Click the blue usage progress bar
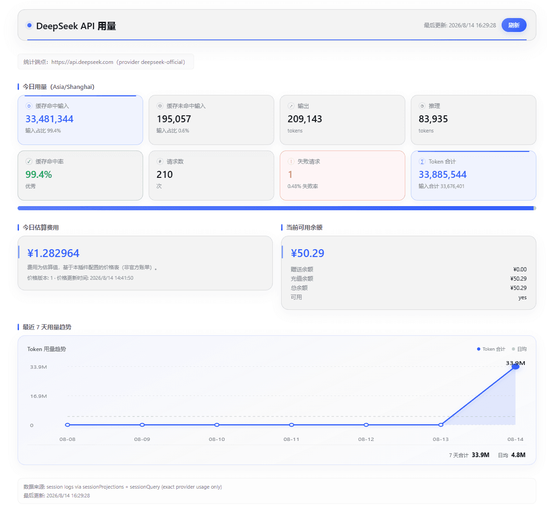Screen dimensions: 547x509 pos(277,208)
